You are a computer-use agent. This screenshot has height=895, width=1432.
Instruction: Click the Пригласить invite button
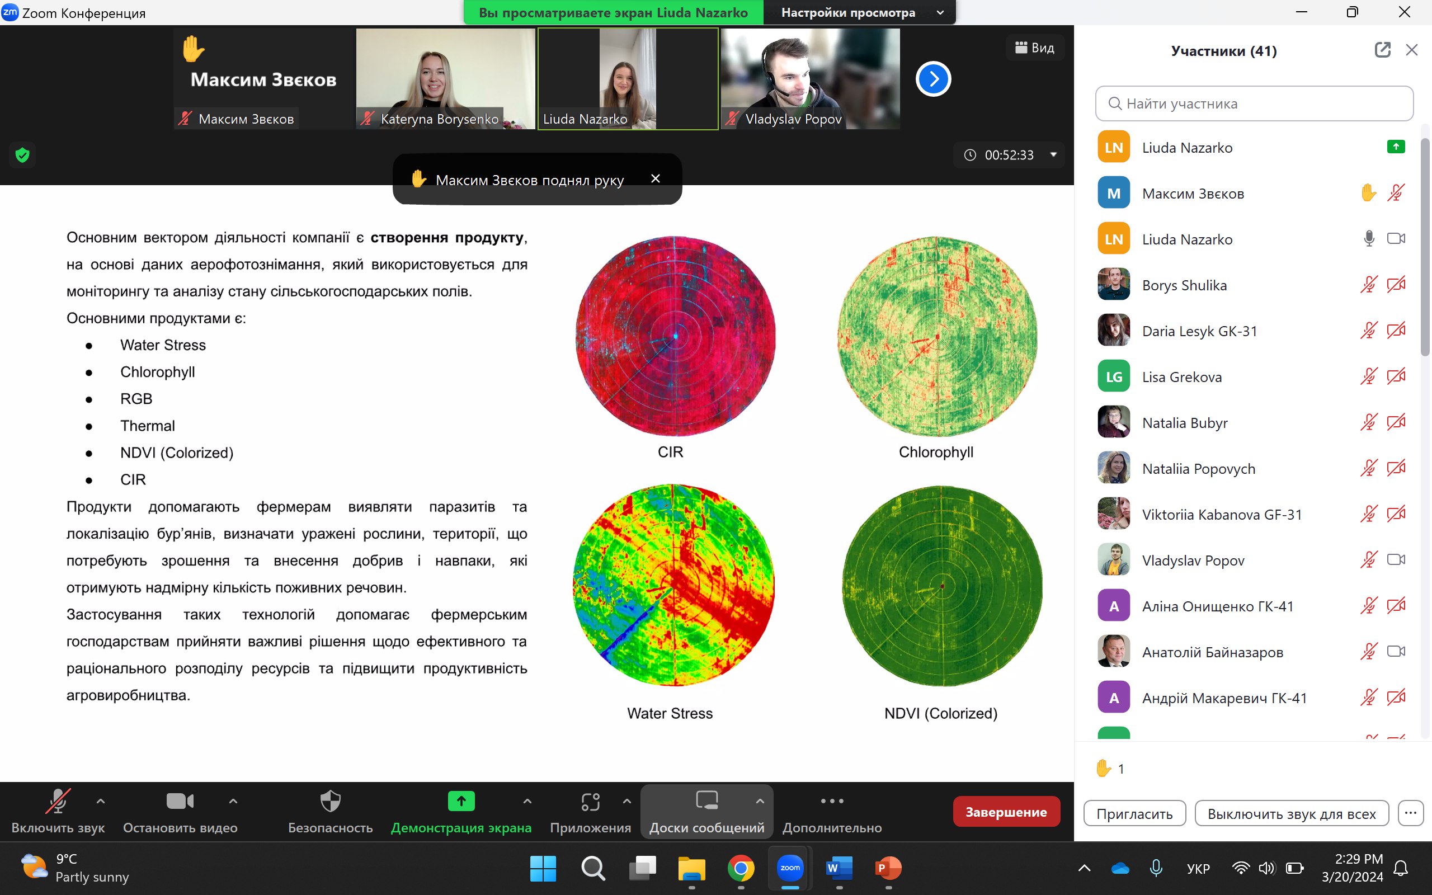[x=1134, y=813]
